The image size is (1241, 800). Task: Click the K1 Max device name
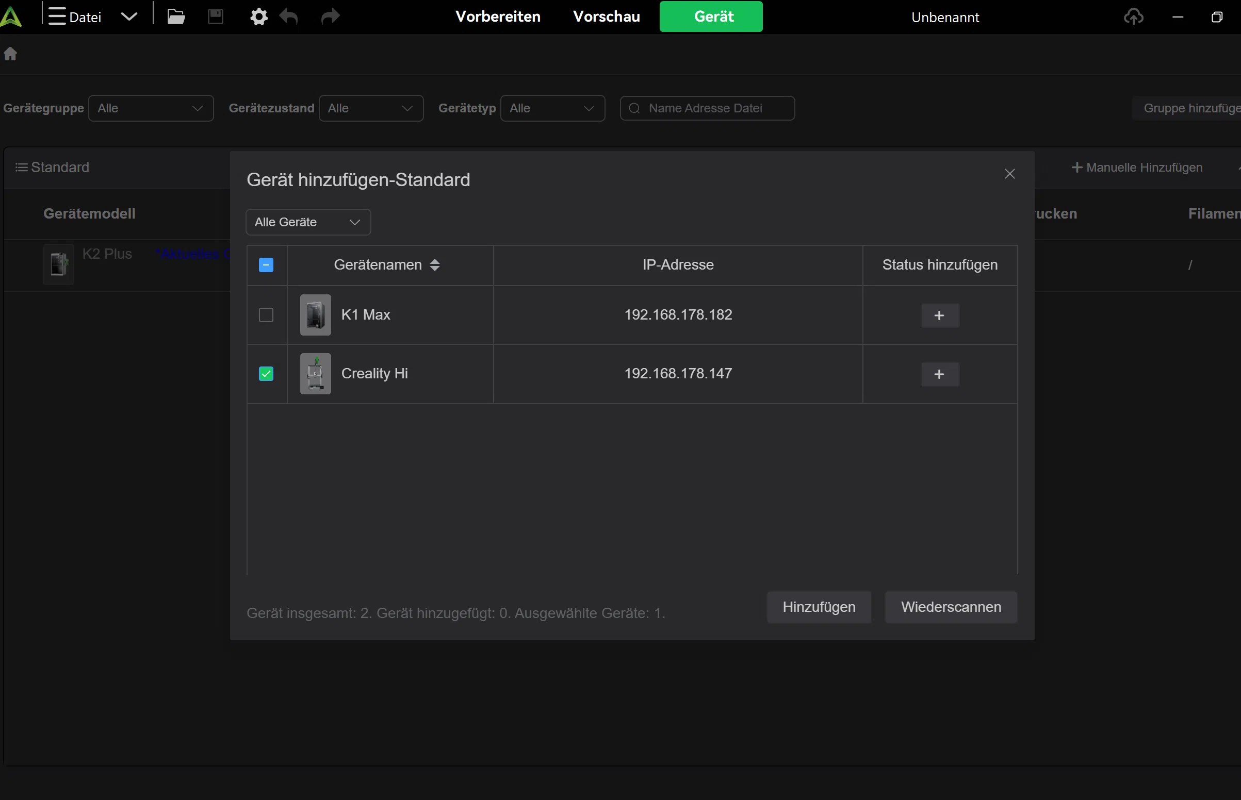[x=366, y=315]
